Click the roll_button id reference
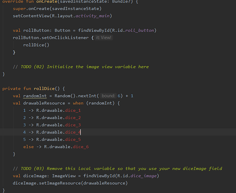 (140, 30)
